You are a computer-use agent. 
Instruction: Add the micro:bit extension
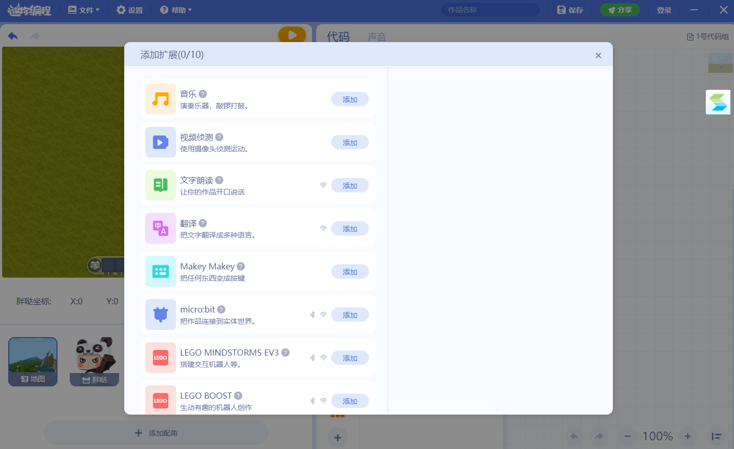point(350,315)
